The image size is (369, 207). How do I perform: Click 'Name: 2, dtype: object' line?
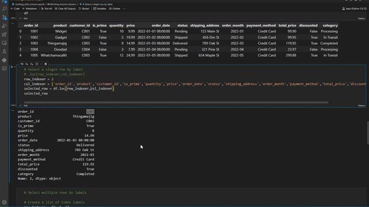[x=39, y=179]
